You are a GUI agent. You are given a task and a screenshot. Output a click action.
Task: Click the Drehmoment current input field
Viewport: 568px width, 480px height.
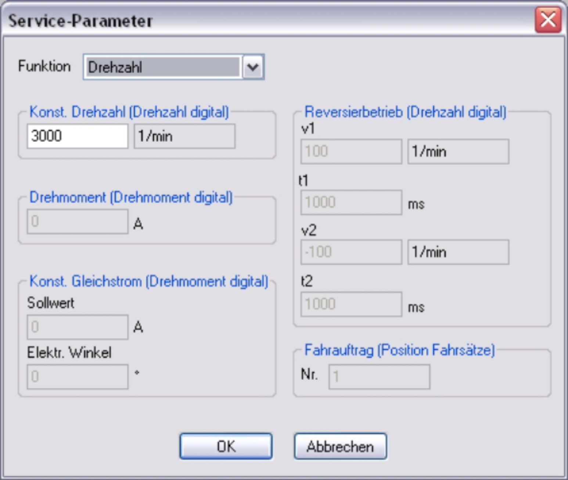77,221
